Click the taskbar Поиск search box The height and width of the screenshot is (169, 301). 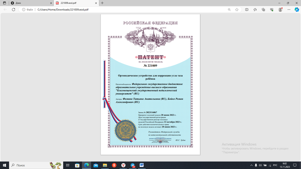click(x=36, y=165)
